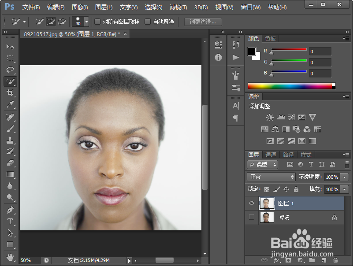
Task: Open the Info panel icon
Action: click(x=218, y=57)
